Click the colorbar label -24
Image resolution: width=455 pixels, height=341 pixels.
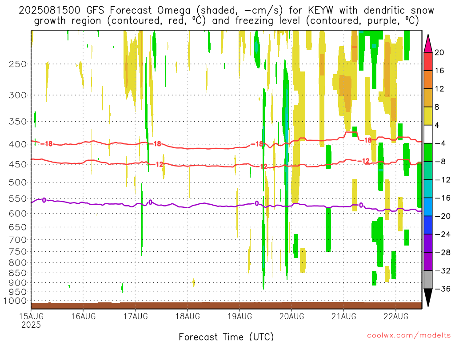(x=442, y=234)
